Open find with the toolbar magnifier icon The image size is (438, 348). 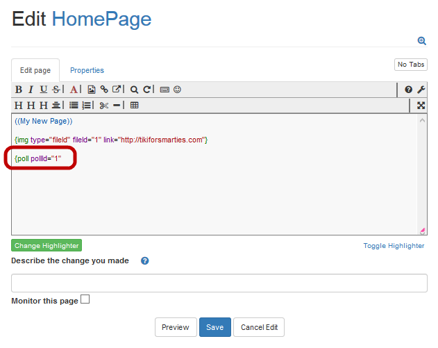pyautogui.click(x=135, y=90)
